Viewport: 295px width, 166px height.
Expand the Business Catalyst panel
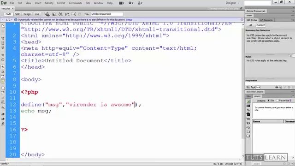point(255,92)
